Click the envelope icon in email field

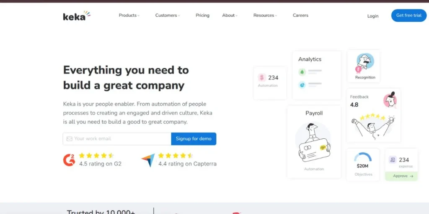click(70, 139)
